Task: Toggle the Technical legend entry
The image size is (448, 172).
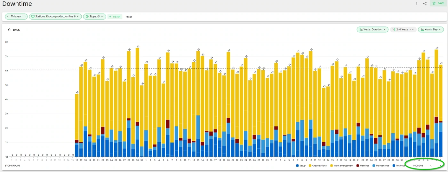Action: (398, 166)
